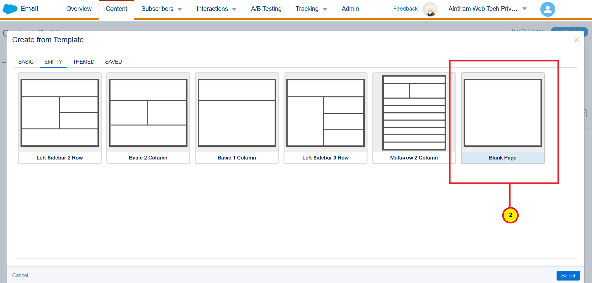The width and height of the screenshot is (592, 283).
Task: Choose the Multi-row 2 Column template
Action: (x=414, y=118)
